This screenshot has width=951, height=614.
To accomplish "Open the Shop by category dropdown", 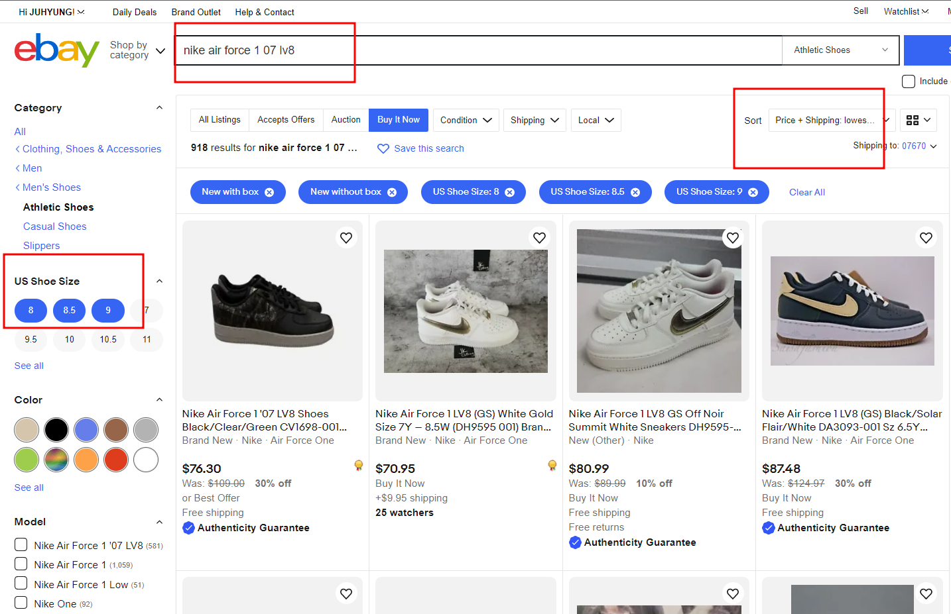I will point(137,50).
